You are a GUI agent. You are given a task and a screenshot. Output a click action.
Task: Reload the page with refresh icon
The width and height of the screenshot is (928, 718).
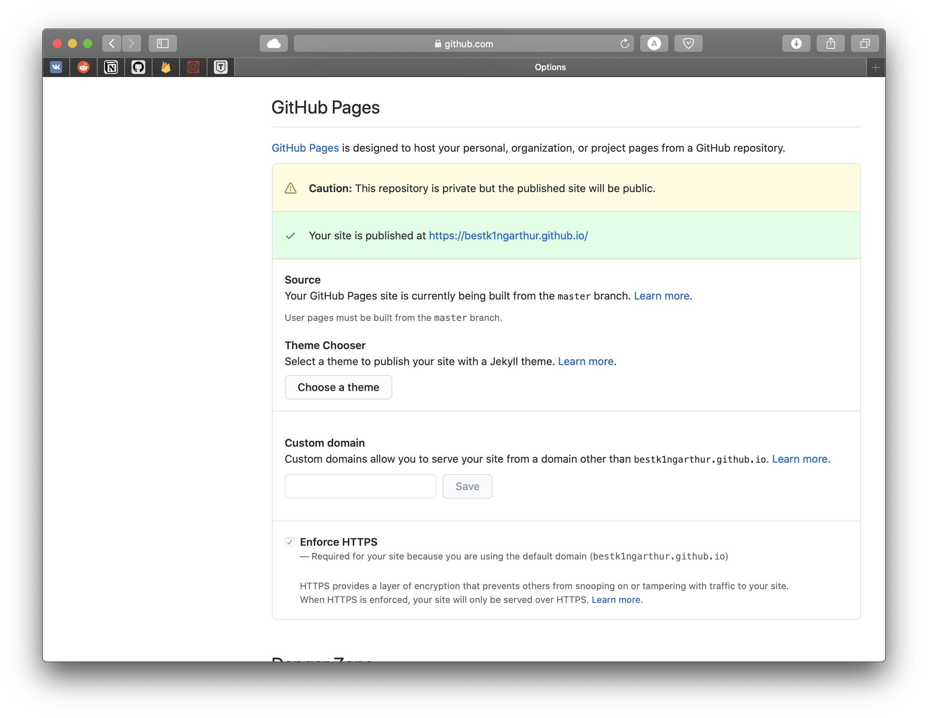point(624,43)
